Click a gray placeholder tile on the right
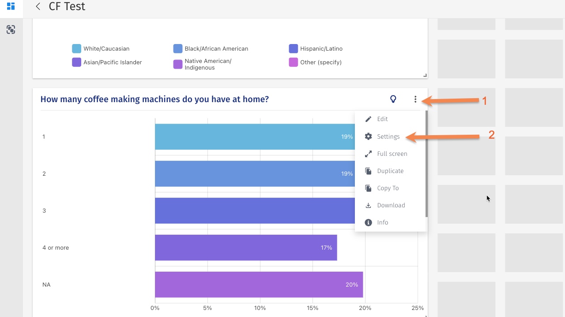Image resolution: width=565 pixels, height=317 pixels. tap(466, 204)
